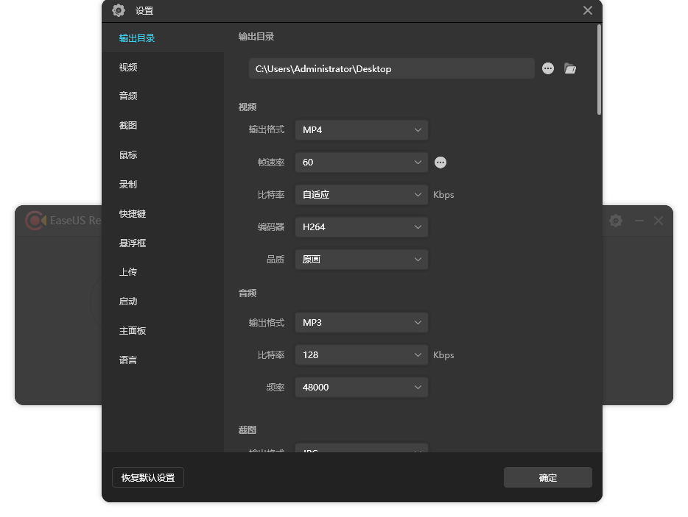Go to 音频 settings in sidebar
The width and height of the screenshot is (688, 517).
128,96
